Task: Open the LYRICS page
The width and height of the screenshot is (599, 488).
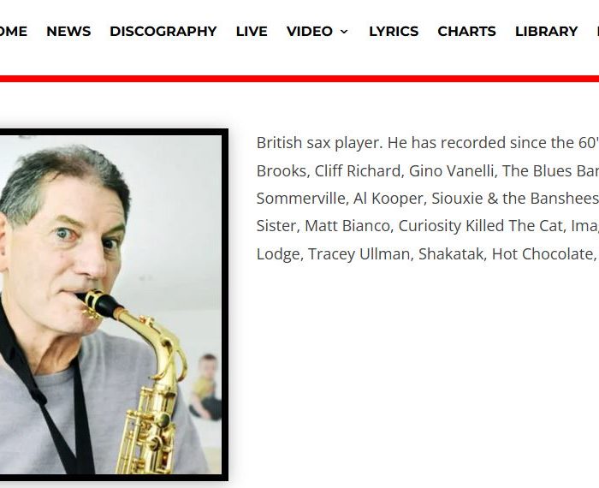Action: coord(394,32)
